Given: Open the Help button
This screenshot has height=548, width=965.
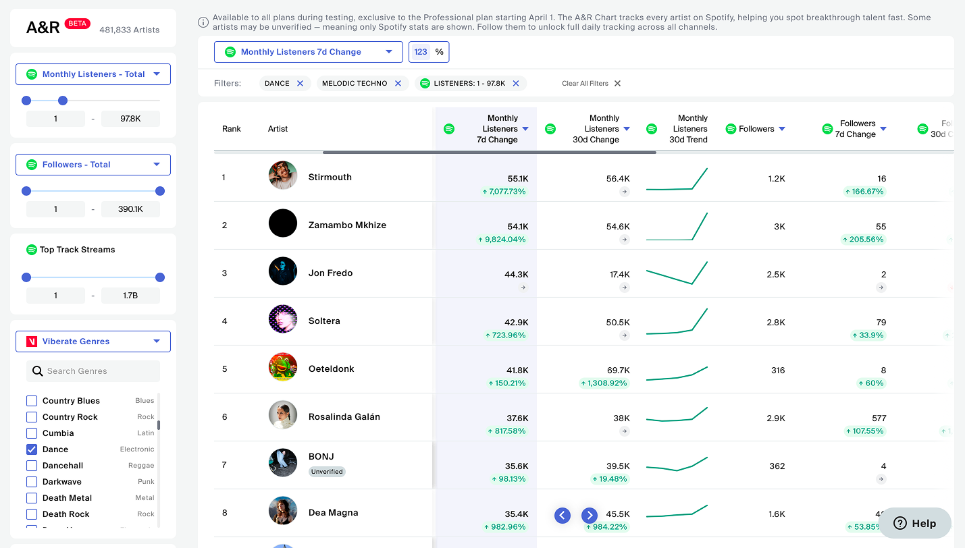Looking at the screenshot, I should pyautogui.click(x=915, y=523).
